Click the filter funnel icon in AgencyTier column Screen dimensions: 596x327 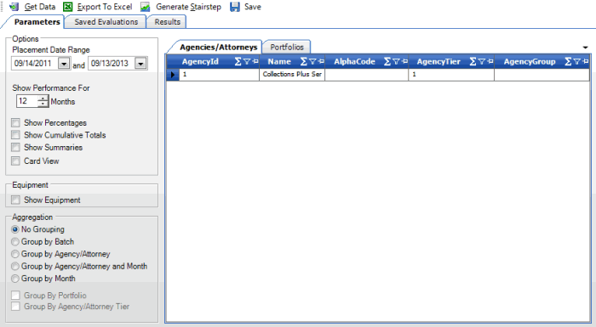pyautogui.click(x=482, y=61)
